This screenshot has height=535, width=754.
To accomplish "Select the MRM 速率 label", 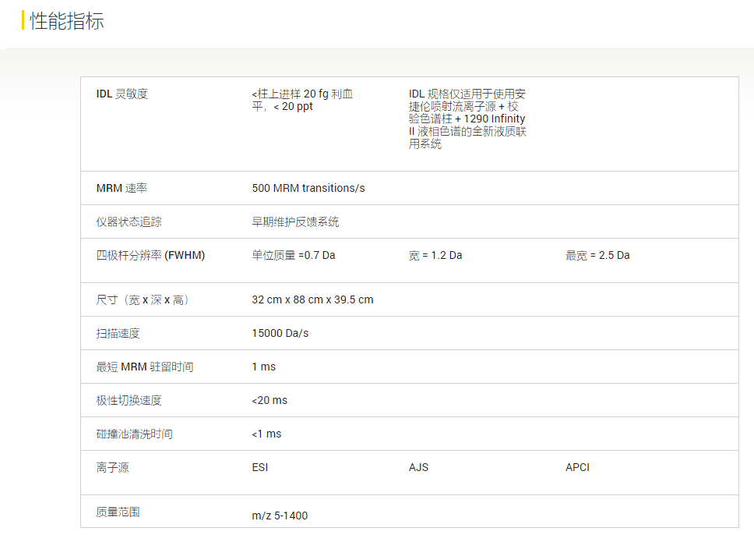I will pyautogui.click(x=122, y=188).
